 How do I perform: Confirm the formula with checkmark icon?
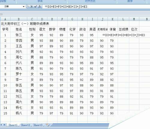pyautogui.click(x=35, y=7)
